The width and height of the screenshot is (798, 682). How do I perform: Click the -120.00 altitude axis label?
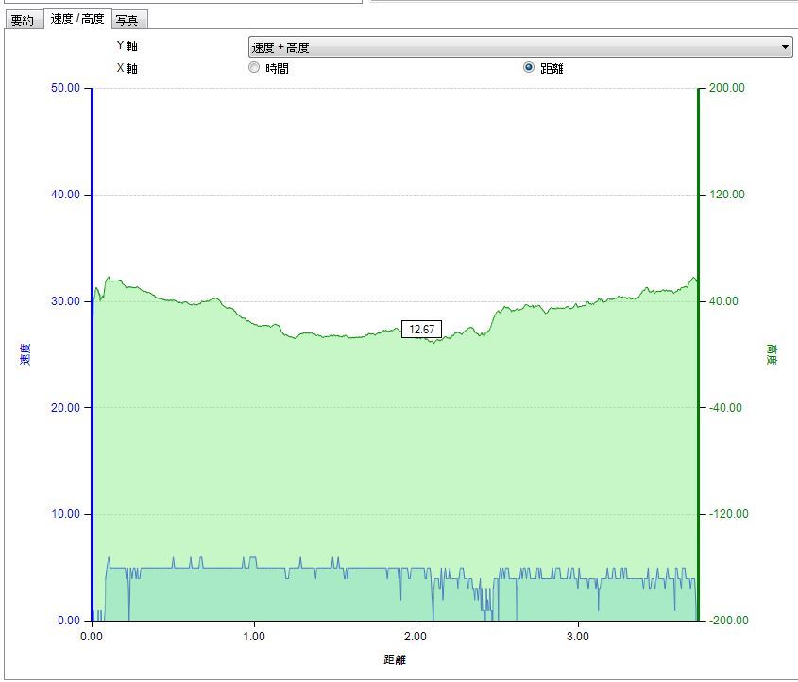click(729, 514)
